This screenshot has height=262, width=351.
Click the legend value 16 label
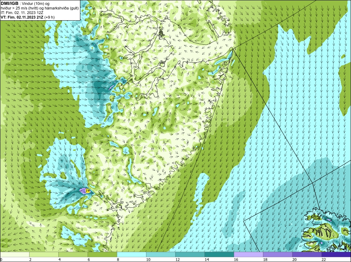(x=236, y=260)
